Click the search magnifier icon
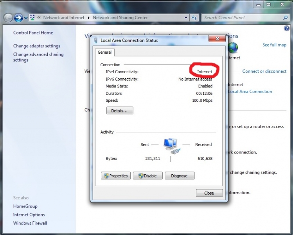This screenshot has height=235, width=293. click(285, 18)
